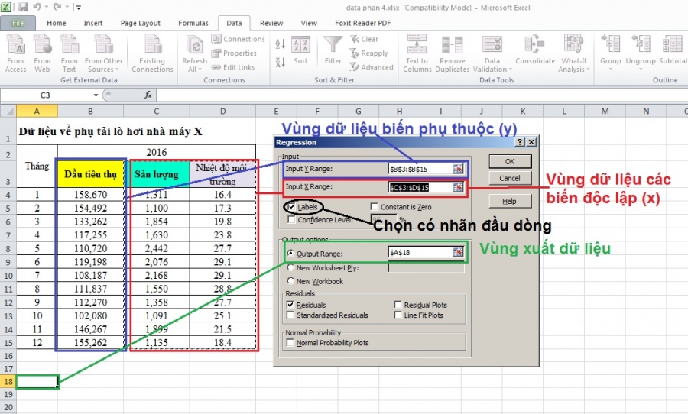Click the Text to Columns icon

[x=417, y=46]
